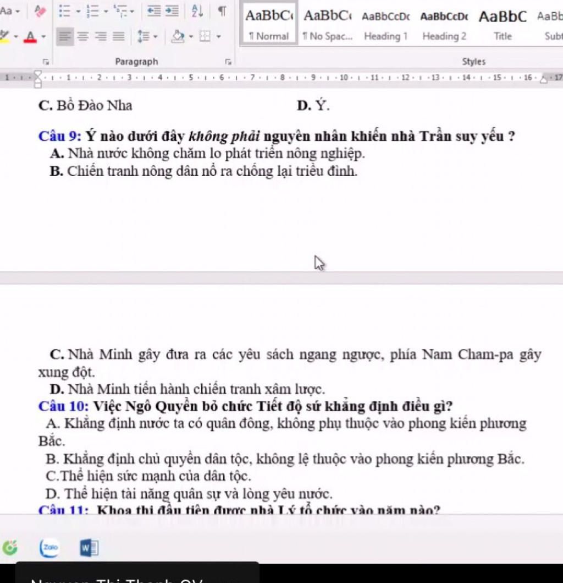Open Word from the taskbar
The width and height of the screenshot is (563, 583).
coord(89,548)
